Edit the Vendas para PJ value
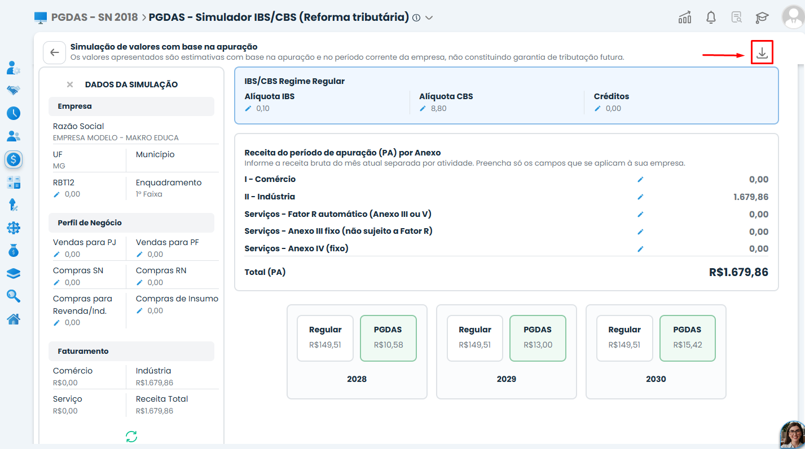 [56, 254]
